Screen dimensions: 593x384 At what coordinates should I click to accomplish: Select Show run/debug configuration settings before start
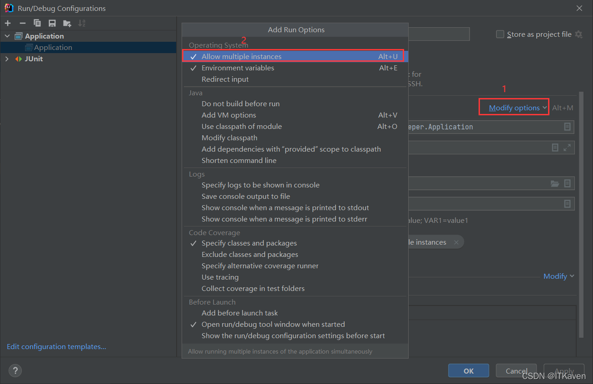(x=295, y=336)
